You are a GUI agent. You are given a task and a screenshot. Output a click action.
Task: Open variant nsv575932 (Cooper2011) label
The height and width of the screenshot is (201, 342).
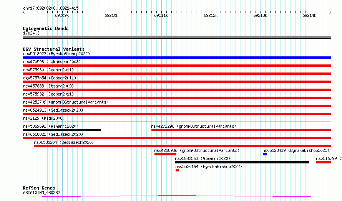pos(48,94)
